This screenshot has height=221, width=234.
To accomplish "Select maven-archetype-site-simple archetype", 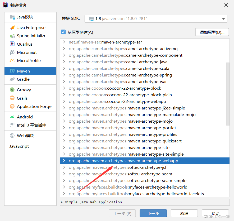I will pos(145,154).
